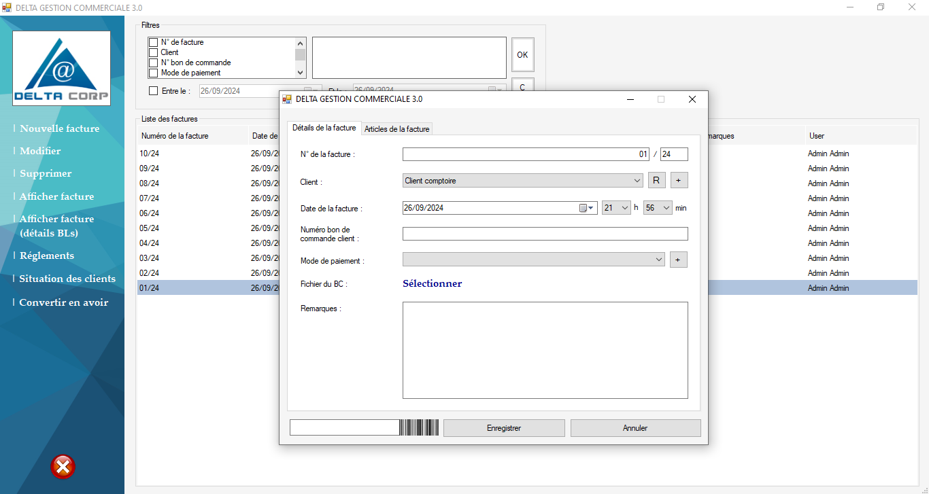Open the invoice date picker dropdown
This screenshot has height=494, width=929.
tap(591, 208)
